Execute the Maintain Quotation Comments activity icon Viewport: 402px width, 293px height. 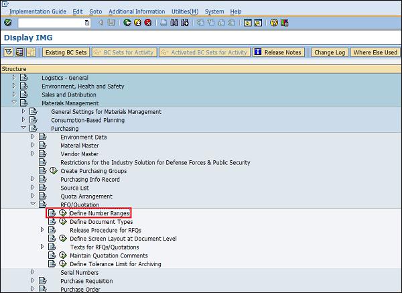coord(63,255)
